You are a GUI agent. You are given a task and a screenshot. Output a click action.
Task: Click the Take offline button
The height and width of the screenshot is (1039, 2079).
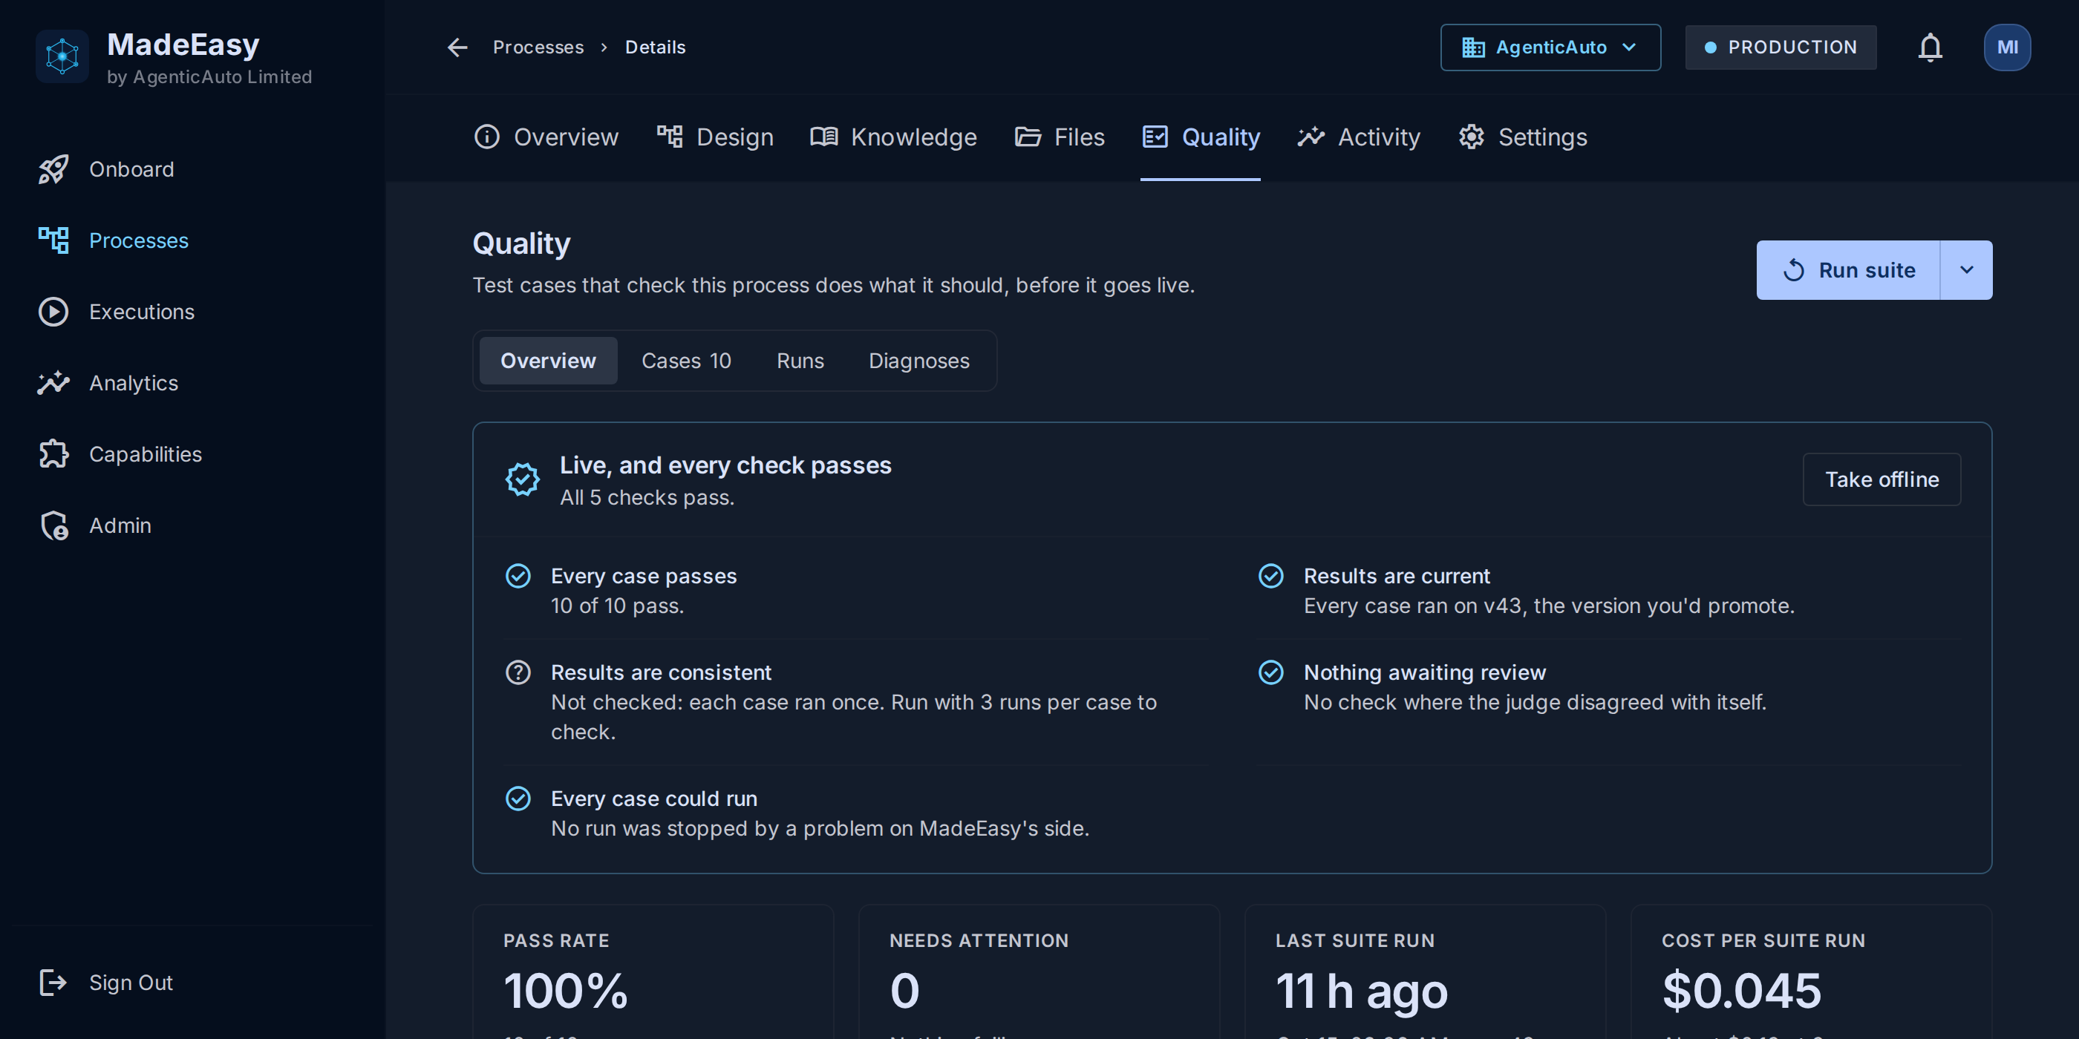pos(1881,480)
